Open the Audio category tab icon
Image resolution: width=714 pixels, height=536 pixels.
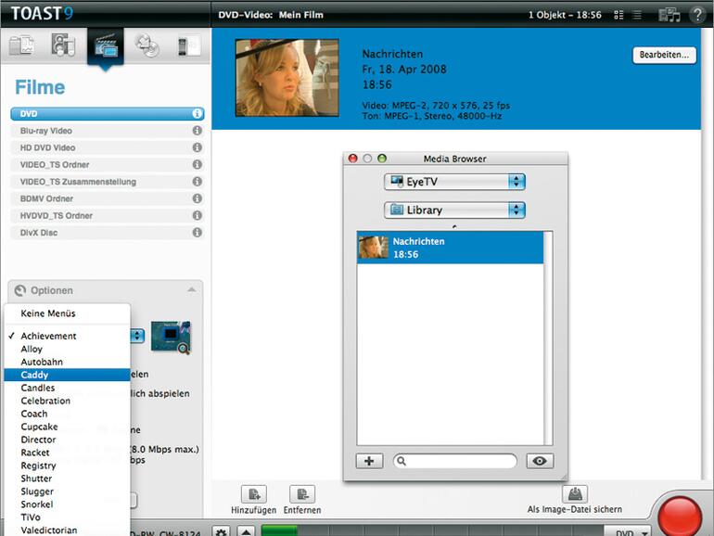tap(63, 45)
